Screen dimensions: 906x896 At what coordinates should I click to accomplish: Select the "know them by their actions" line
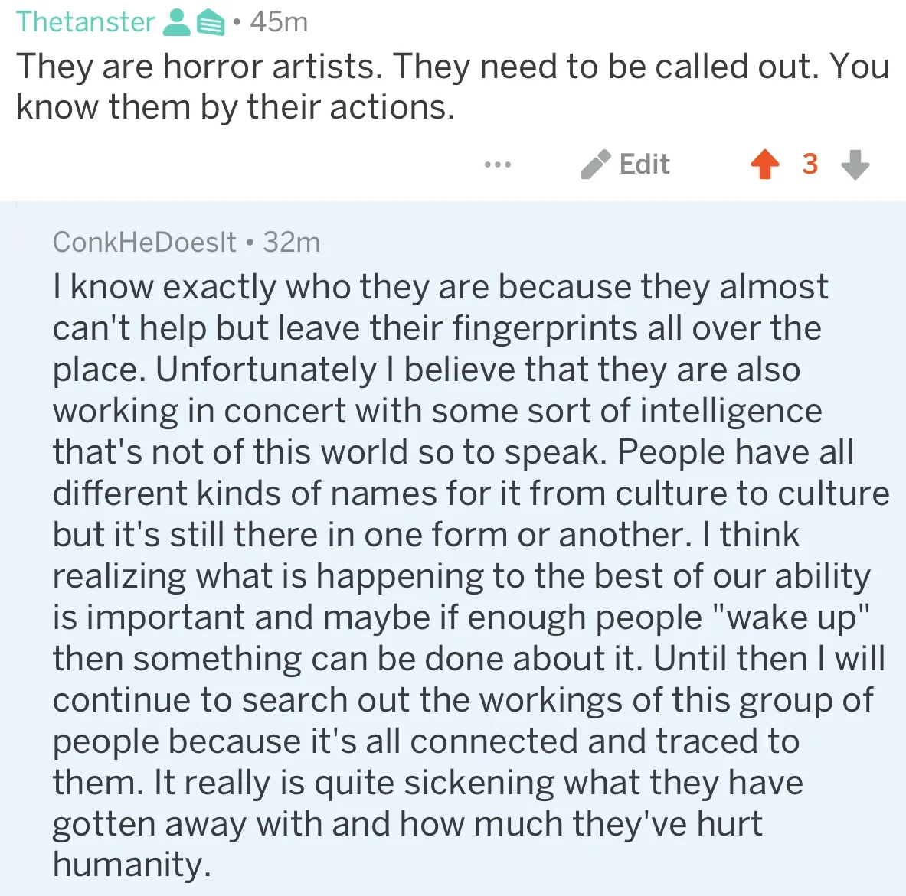tap(235, 107)
